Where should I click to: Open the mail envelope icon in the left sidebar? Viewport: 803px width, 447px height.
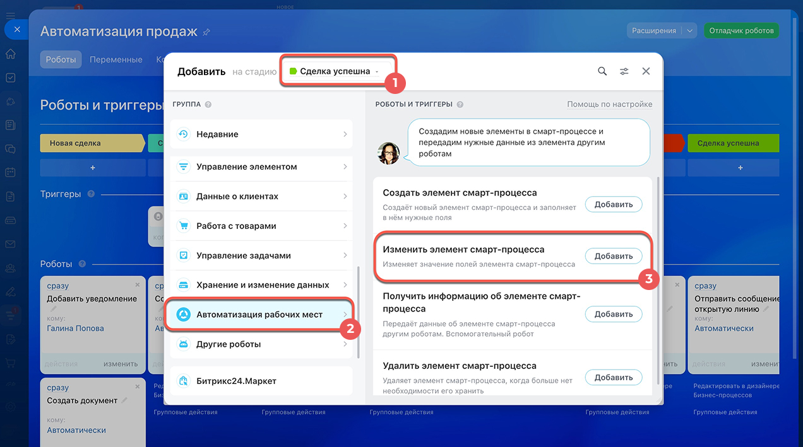(10, 244)
